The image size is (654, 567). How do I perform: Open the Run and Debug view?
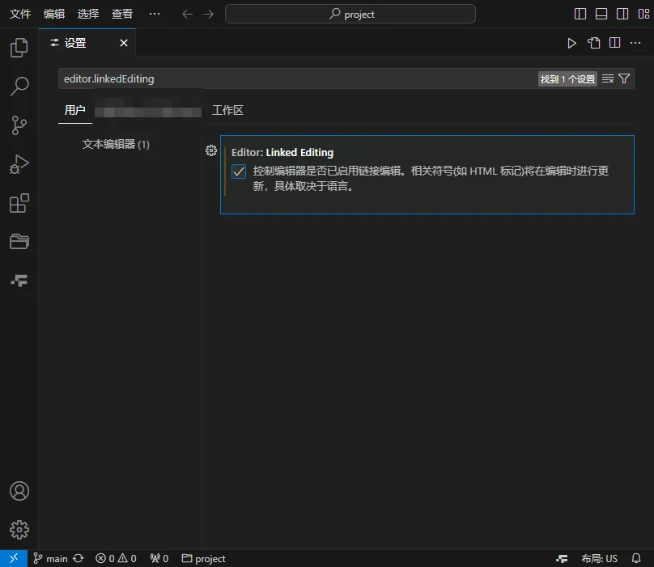19,164
